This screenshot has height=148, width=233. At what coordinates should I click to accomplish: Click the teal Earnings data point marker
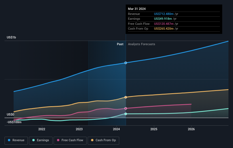click(x=126, y=114)
